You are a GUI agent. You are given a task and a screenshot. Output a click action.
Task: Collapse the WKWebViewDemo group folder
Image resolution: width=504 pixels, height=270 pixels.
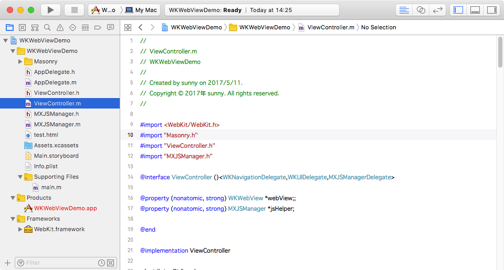point(13,51)
